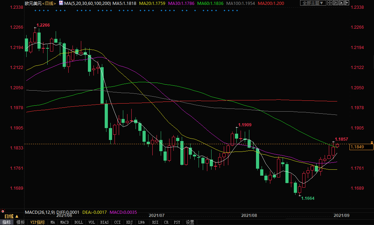Switch to the 模板 tab
Screen dimensions: 374x225
click(x=20, y=222)
